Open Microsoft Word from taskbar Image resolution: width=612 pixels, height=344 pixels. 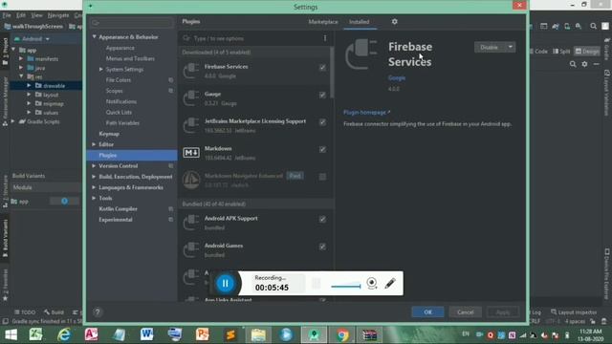tap(146, 334)
